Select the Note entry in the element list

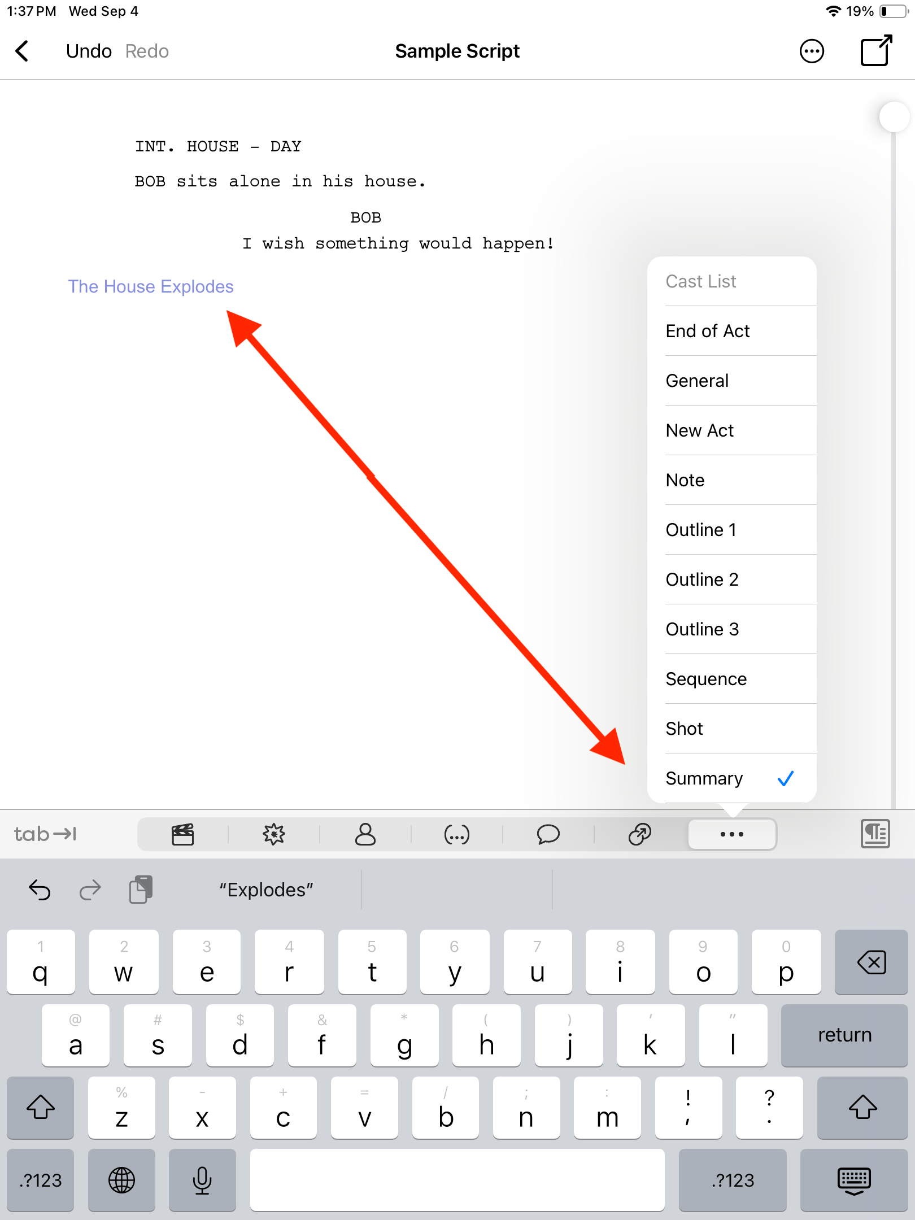pos(684,480)
